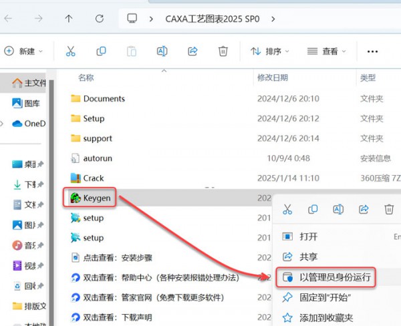Choose 固定到"开始" in context menu
Image resolution: width=401 pixels, height=326 pixels.
337,297
